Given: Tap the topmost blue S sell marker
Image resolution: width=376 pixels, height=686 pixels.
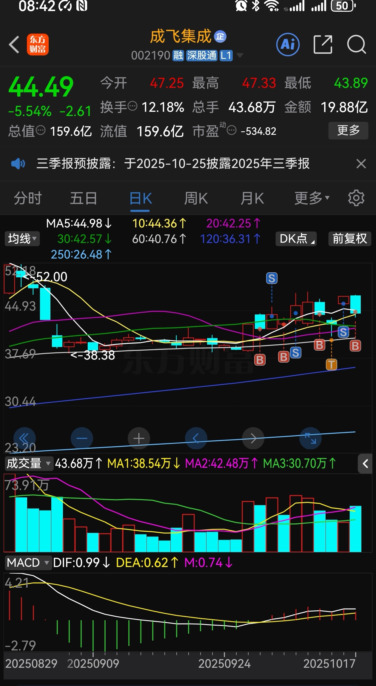Looking at the screenshot, I should pyautogui.click(x=272, y=278).
